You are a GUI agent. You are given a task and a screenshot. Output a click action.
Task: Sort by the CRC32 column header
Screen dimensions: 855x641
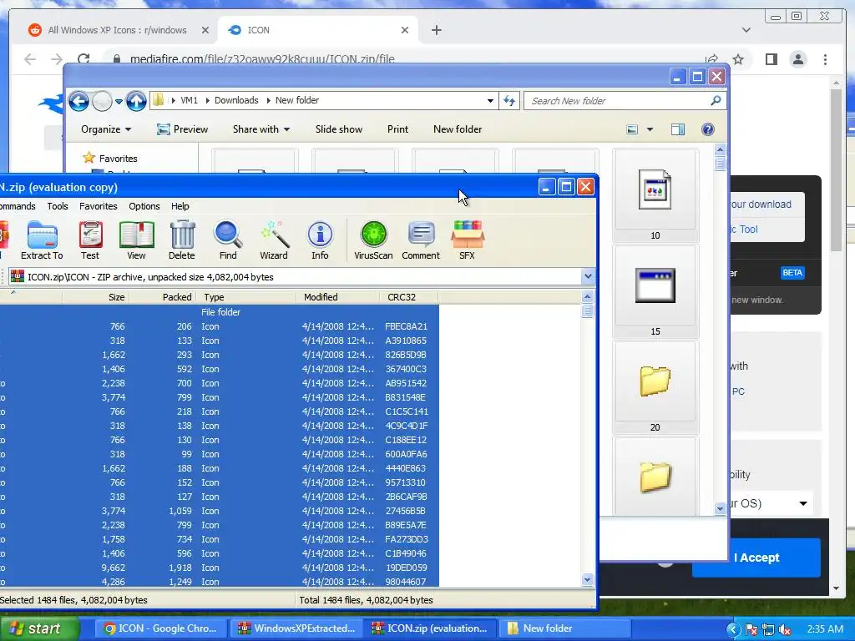coord(409,297)
